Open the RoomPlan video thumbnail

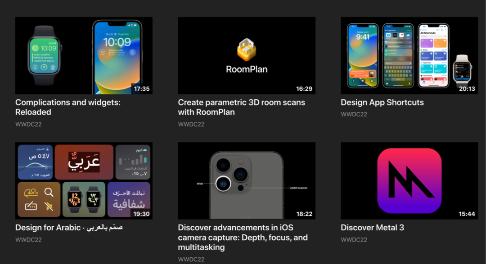point(247,55)
